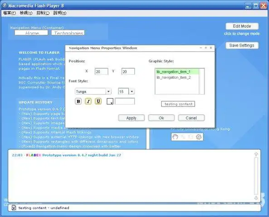Open the Technologies navigation item

click(68, 33)
